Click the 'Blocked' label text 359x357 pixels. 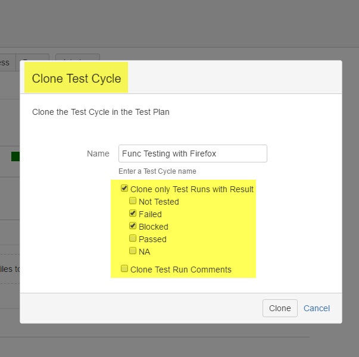[153, 227]
